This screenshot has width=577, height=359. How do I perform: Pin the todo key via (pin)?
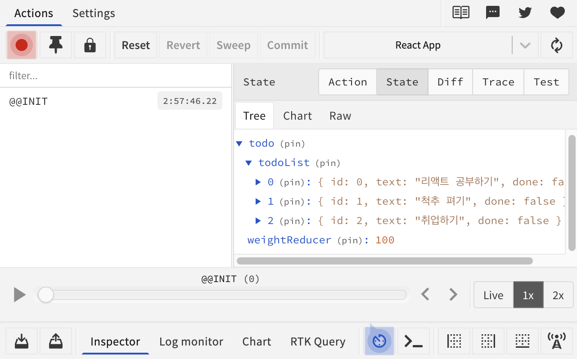293,144
